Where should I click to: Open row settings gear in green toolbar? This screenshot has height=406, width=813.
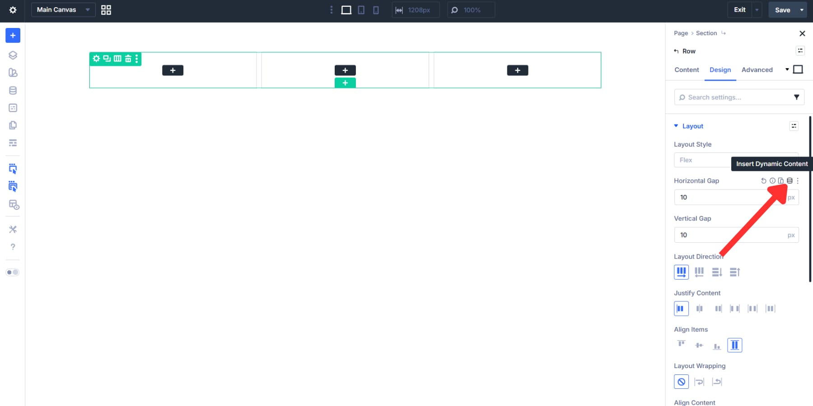pos(96,59)
